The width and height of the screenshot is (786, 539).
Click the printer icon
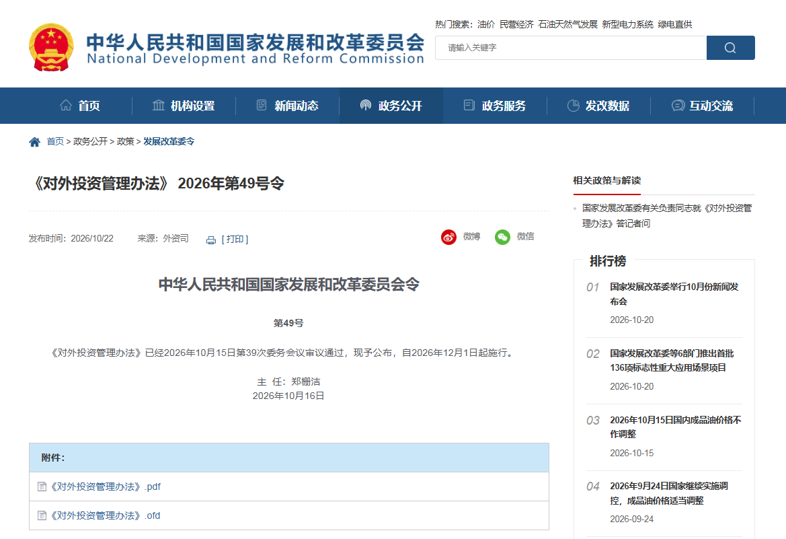coord(211,240)
